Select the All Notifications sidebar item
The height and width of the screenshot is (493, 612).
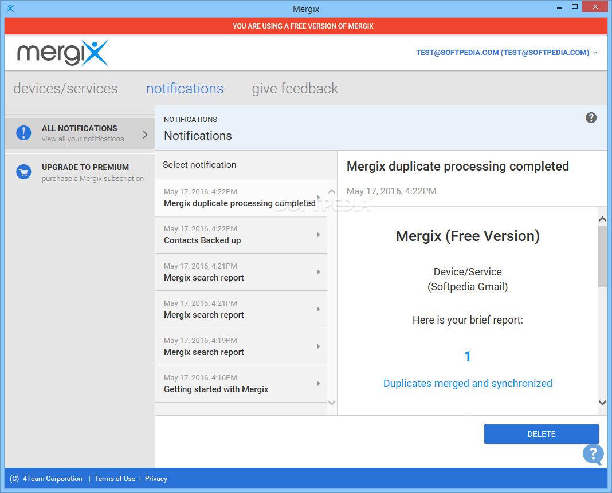pos(80,133)
